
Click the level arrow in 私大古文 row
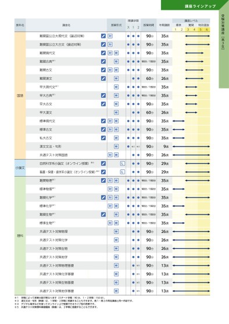178,138
